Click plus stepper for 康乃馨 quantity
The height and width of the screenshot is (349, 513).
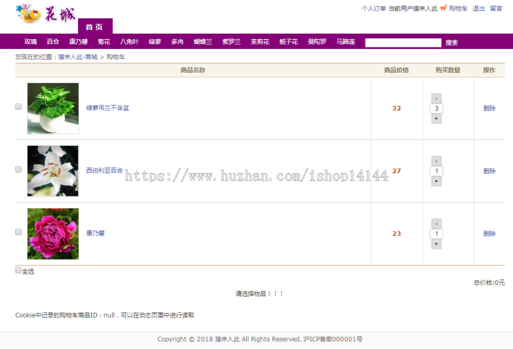436,244
